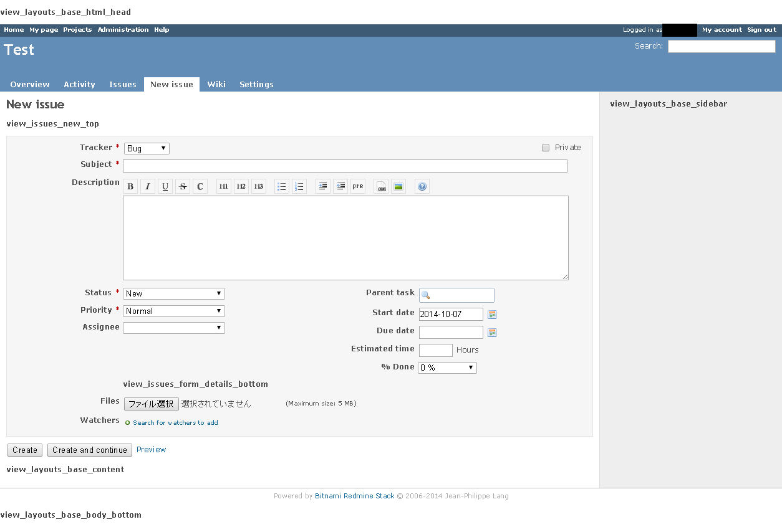
Task: Insert an H1 heading in description
Action: (223, 186)
